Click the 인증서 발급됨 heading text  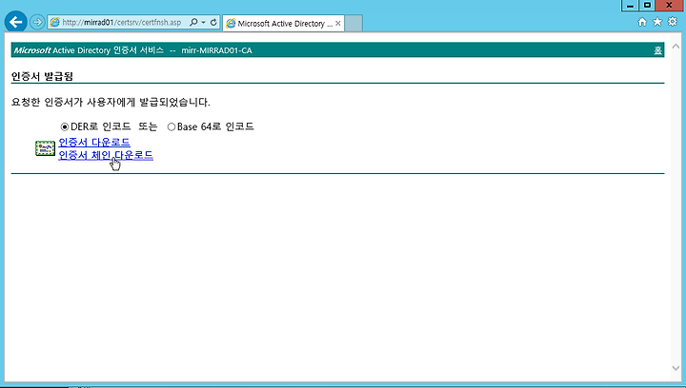pyautogui.click(x=42, y=76)
